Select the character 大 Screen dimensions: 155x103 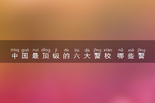[x=87, y=56]
